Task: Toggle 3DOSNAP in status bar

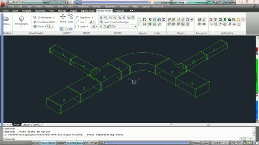Action: pos(62,143)
